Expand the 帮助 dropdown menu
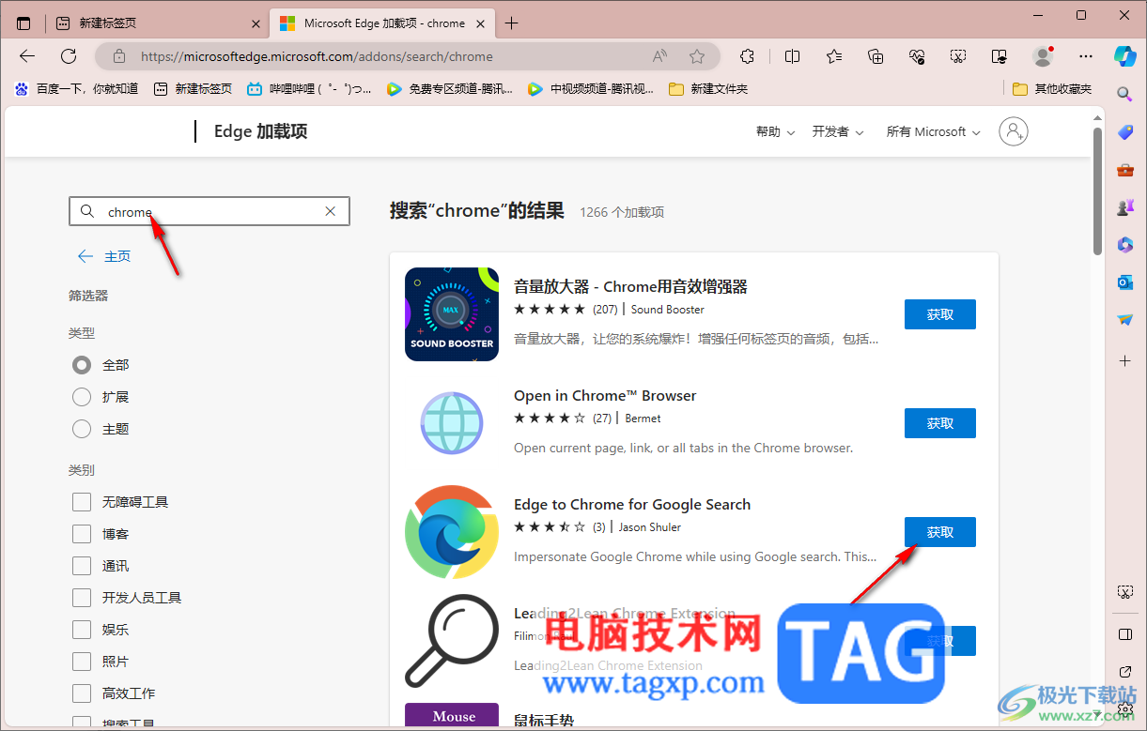The image size is (1147, 731). (775, 131)
